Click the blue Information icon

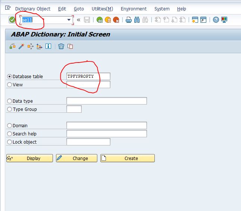coord(48,46)
